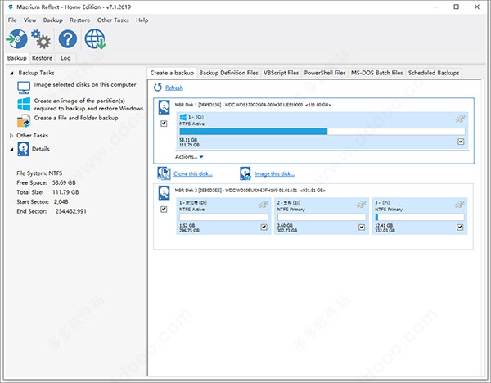The width and height of the screenshot is (491, 383).
Task: Select the MBR Disk 2 drive icon
Action: click(x=164, y=193)
